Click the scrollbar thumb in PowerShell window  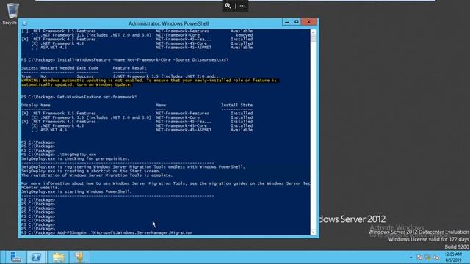[314, 39]
